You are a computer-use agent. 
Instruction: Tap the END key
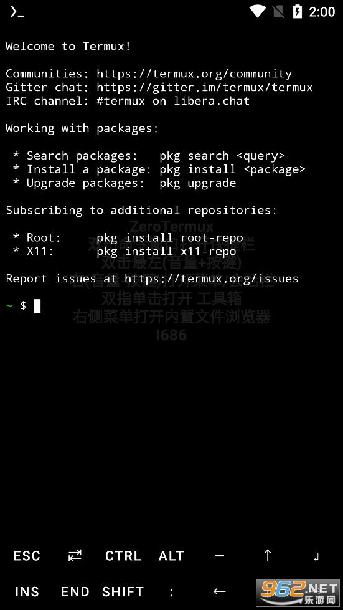coord(75,592)
